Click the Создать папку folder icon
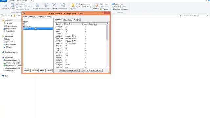The image size is (210, 118). click(x=73, y=5)
